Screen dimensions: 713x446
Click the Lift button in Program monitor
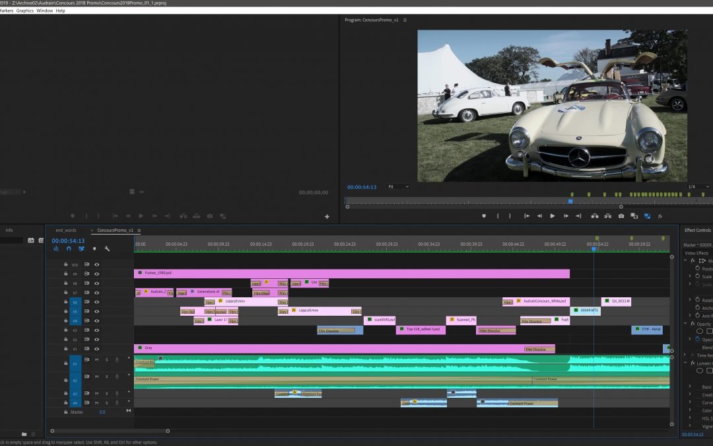click(594, 216)
